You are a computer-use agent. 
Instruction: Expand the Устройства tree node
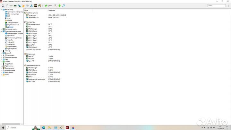tap(1, 64)
